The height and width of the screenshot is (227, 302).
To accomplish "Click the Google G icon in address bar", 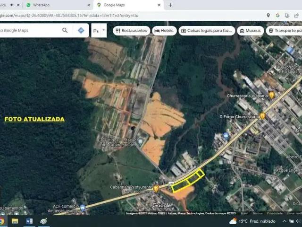I will [277, 16].
